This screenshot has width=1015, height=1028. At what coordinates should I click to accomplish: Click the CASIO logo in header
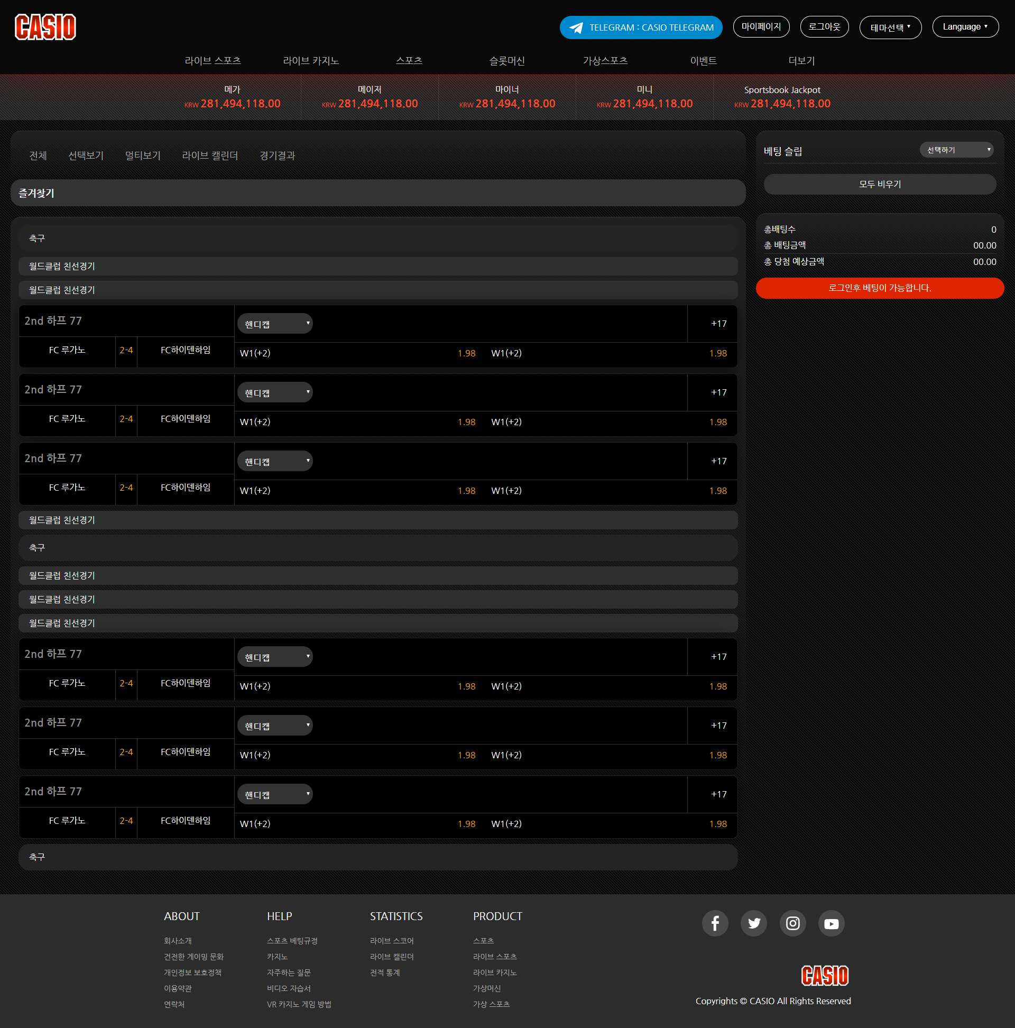(x=45, y=27)
